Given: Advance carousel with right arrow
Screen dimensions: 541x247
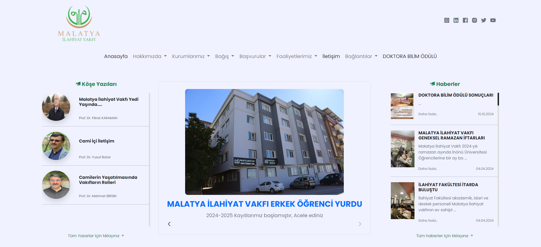Looking at the screenshot, I should click(x=360, y=224).
